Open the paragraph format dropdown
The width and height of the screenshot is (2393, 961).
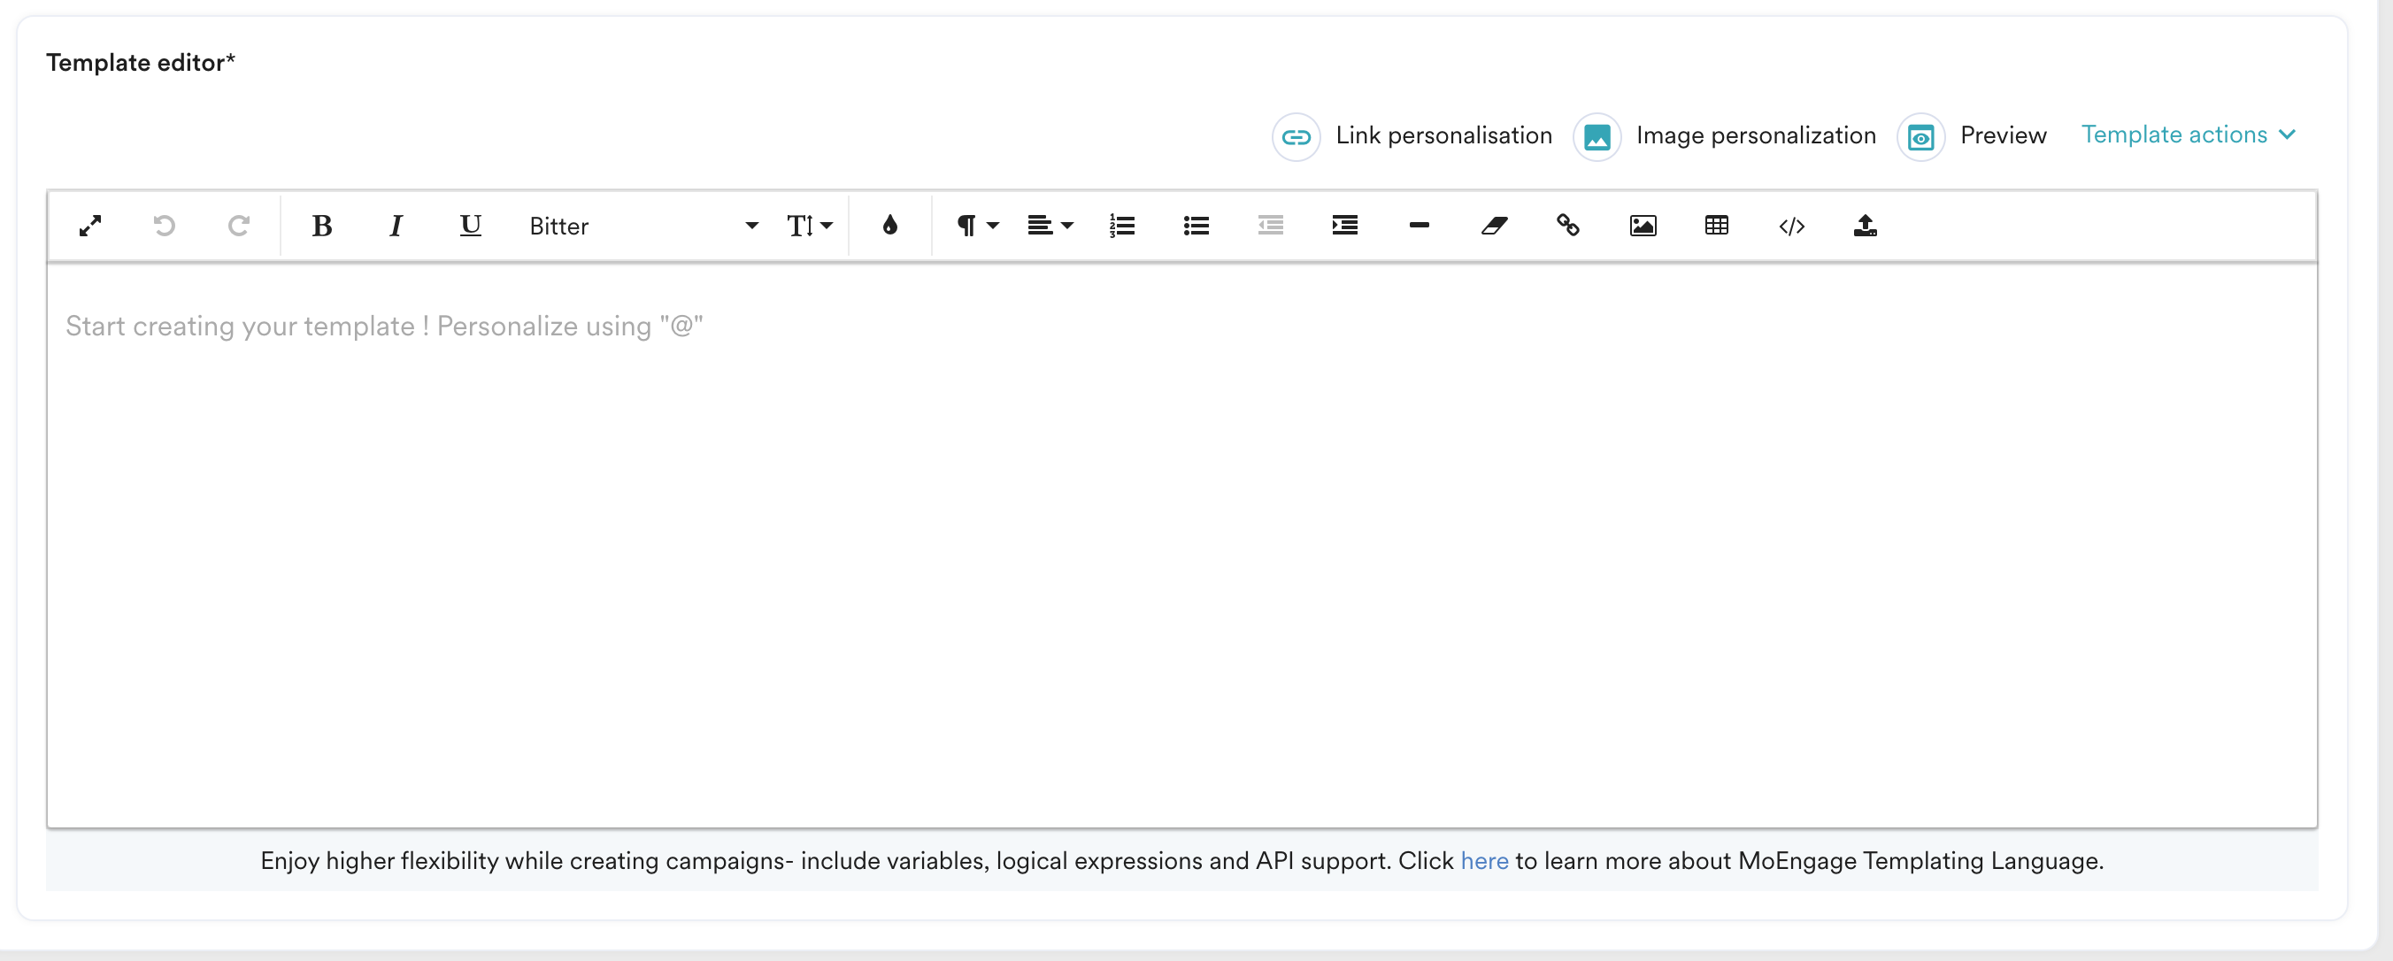977,226
